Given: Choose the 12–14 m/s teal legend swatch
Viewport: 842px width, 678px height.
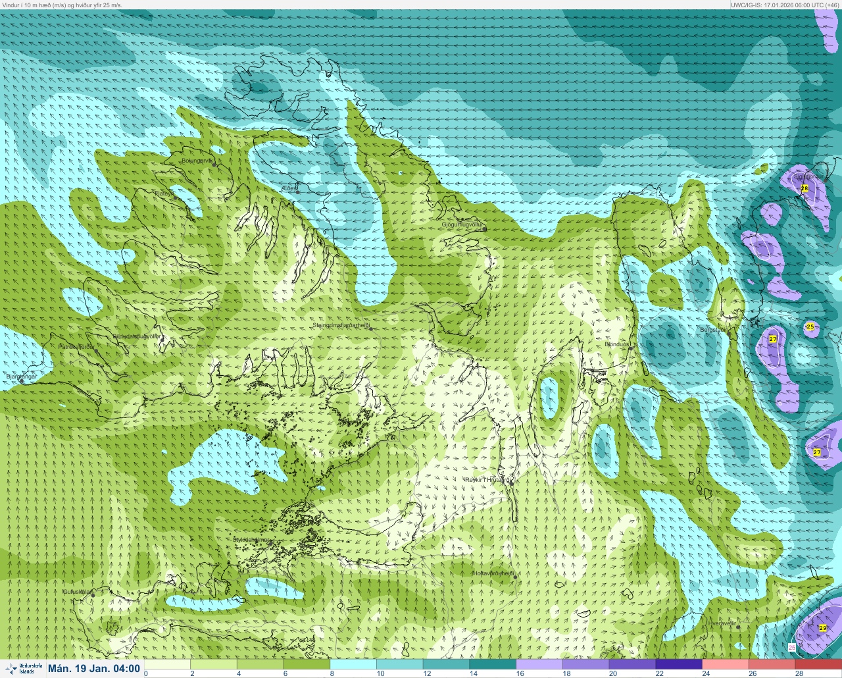Looking at the screenshot, I should click(446, 664).
